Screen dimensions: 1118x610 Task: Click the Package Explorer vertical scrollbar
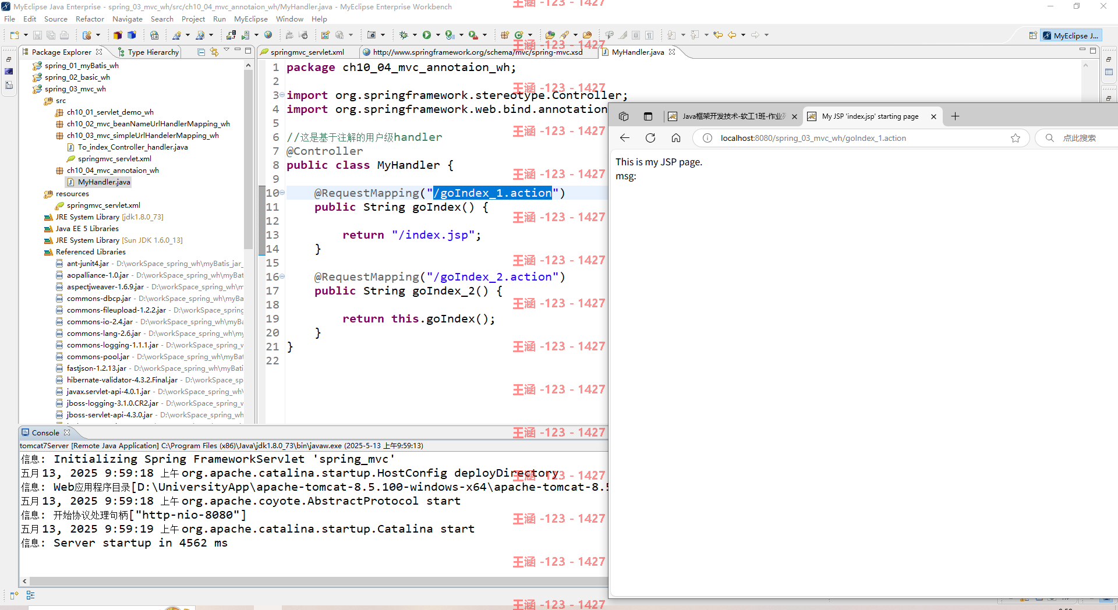point(248,160)
